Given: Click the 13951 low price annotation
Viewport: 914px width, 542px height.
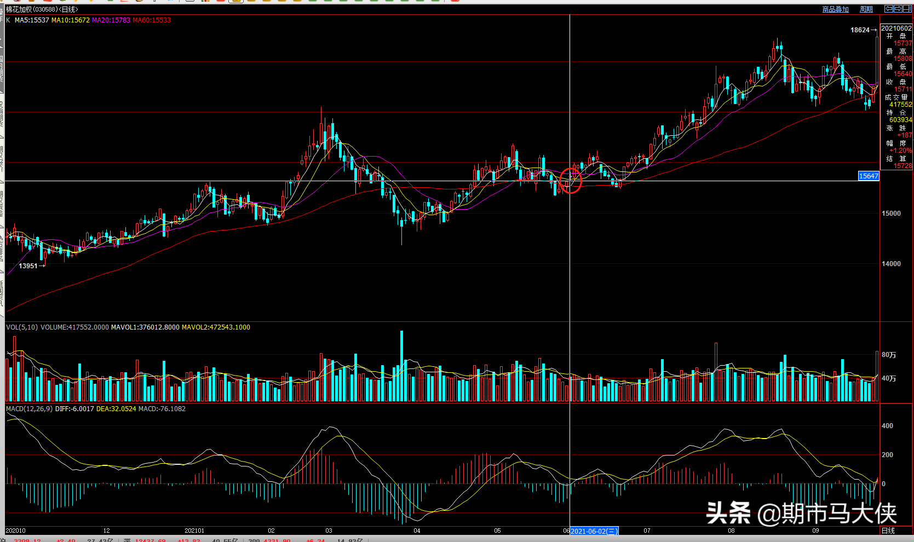Looking at the screenshot, I should [x=28, y=266].
